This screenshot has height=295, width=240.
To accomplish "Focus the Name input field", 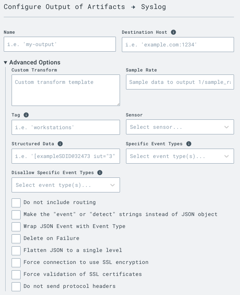I will (x=60, y=44).
